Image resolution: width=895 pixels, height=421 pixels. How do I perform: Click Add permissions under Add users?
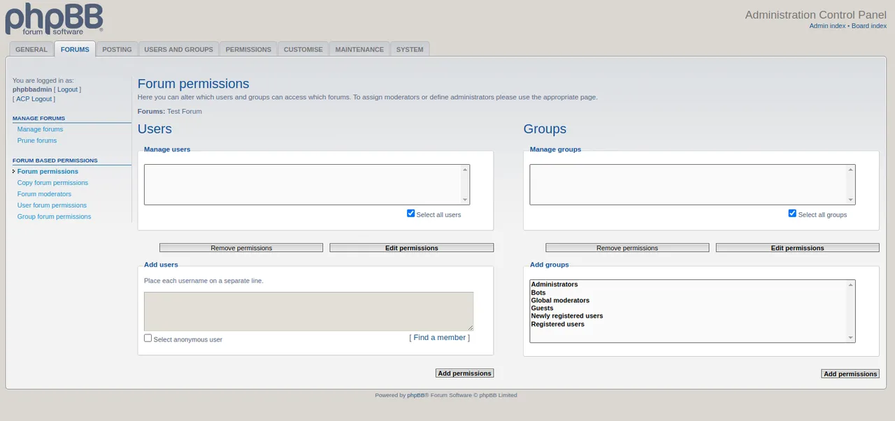(x=464, y=374)
